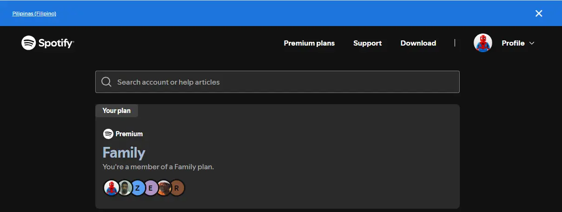Open the Support page
Image resolution: width=562 pixels, height=212 pixels.
[367, 43]
